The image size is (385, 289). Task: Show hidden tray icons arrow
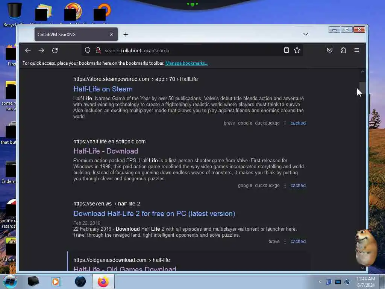point(320,282)
